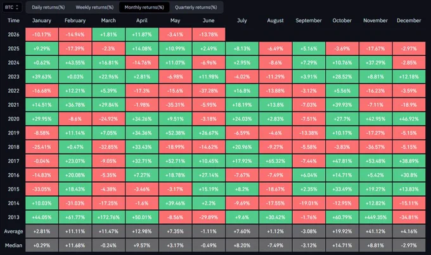Click the August column header
Viewport: 431px width, 255px height.
click(276, 20)
